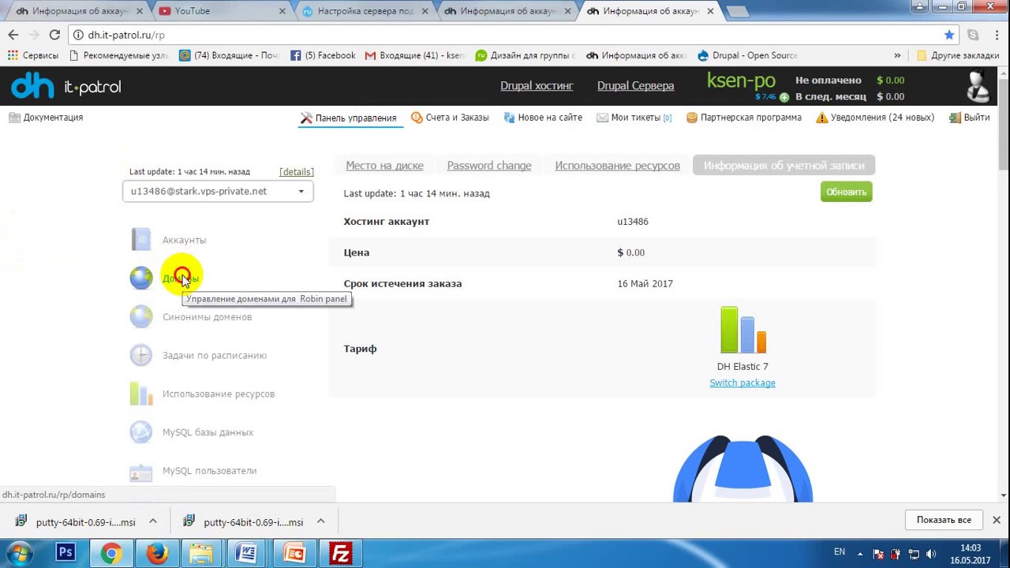Open the Drupal Сервера link
Screen dimensions: 1010x568
(635, 85)
